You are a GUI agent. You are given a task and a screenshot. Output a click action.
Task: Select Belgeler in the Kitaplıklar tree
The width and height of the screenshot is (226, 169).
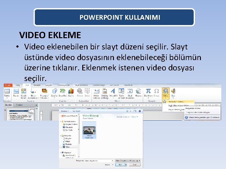[67, 138]
